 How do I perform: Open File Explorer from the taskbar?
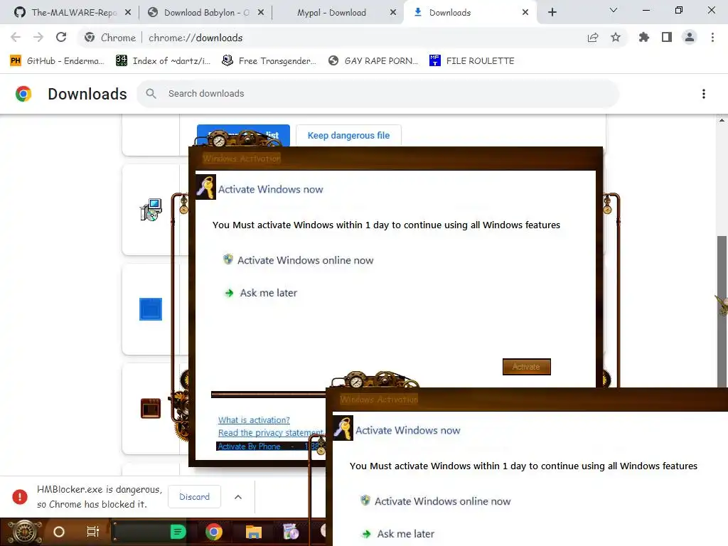click(x=254, y=532)
